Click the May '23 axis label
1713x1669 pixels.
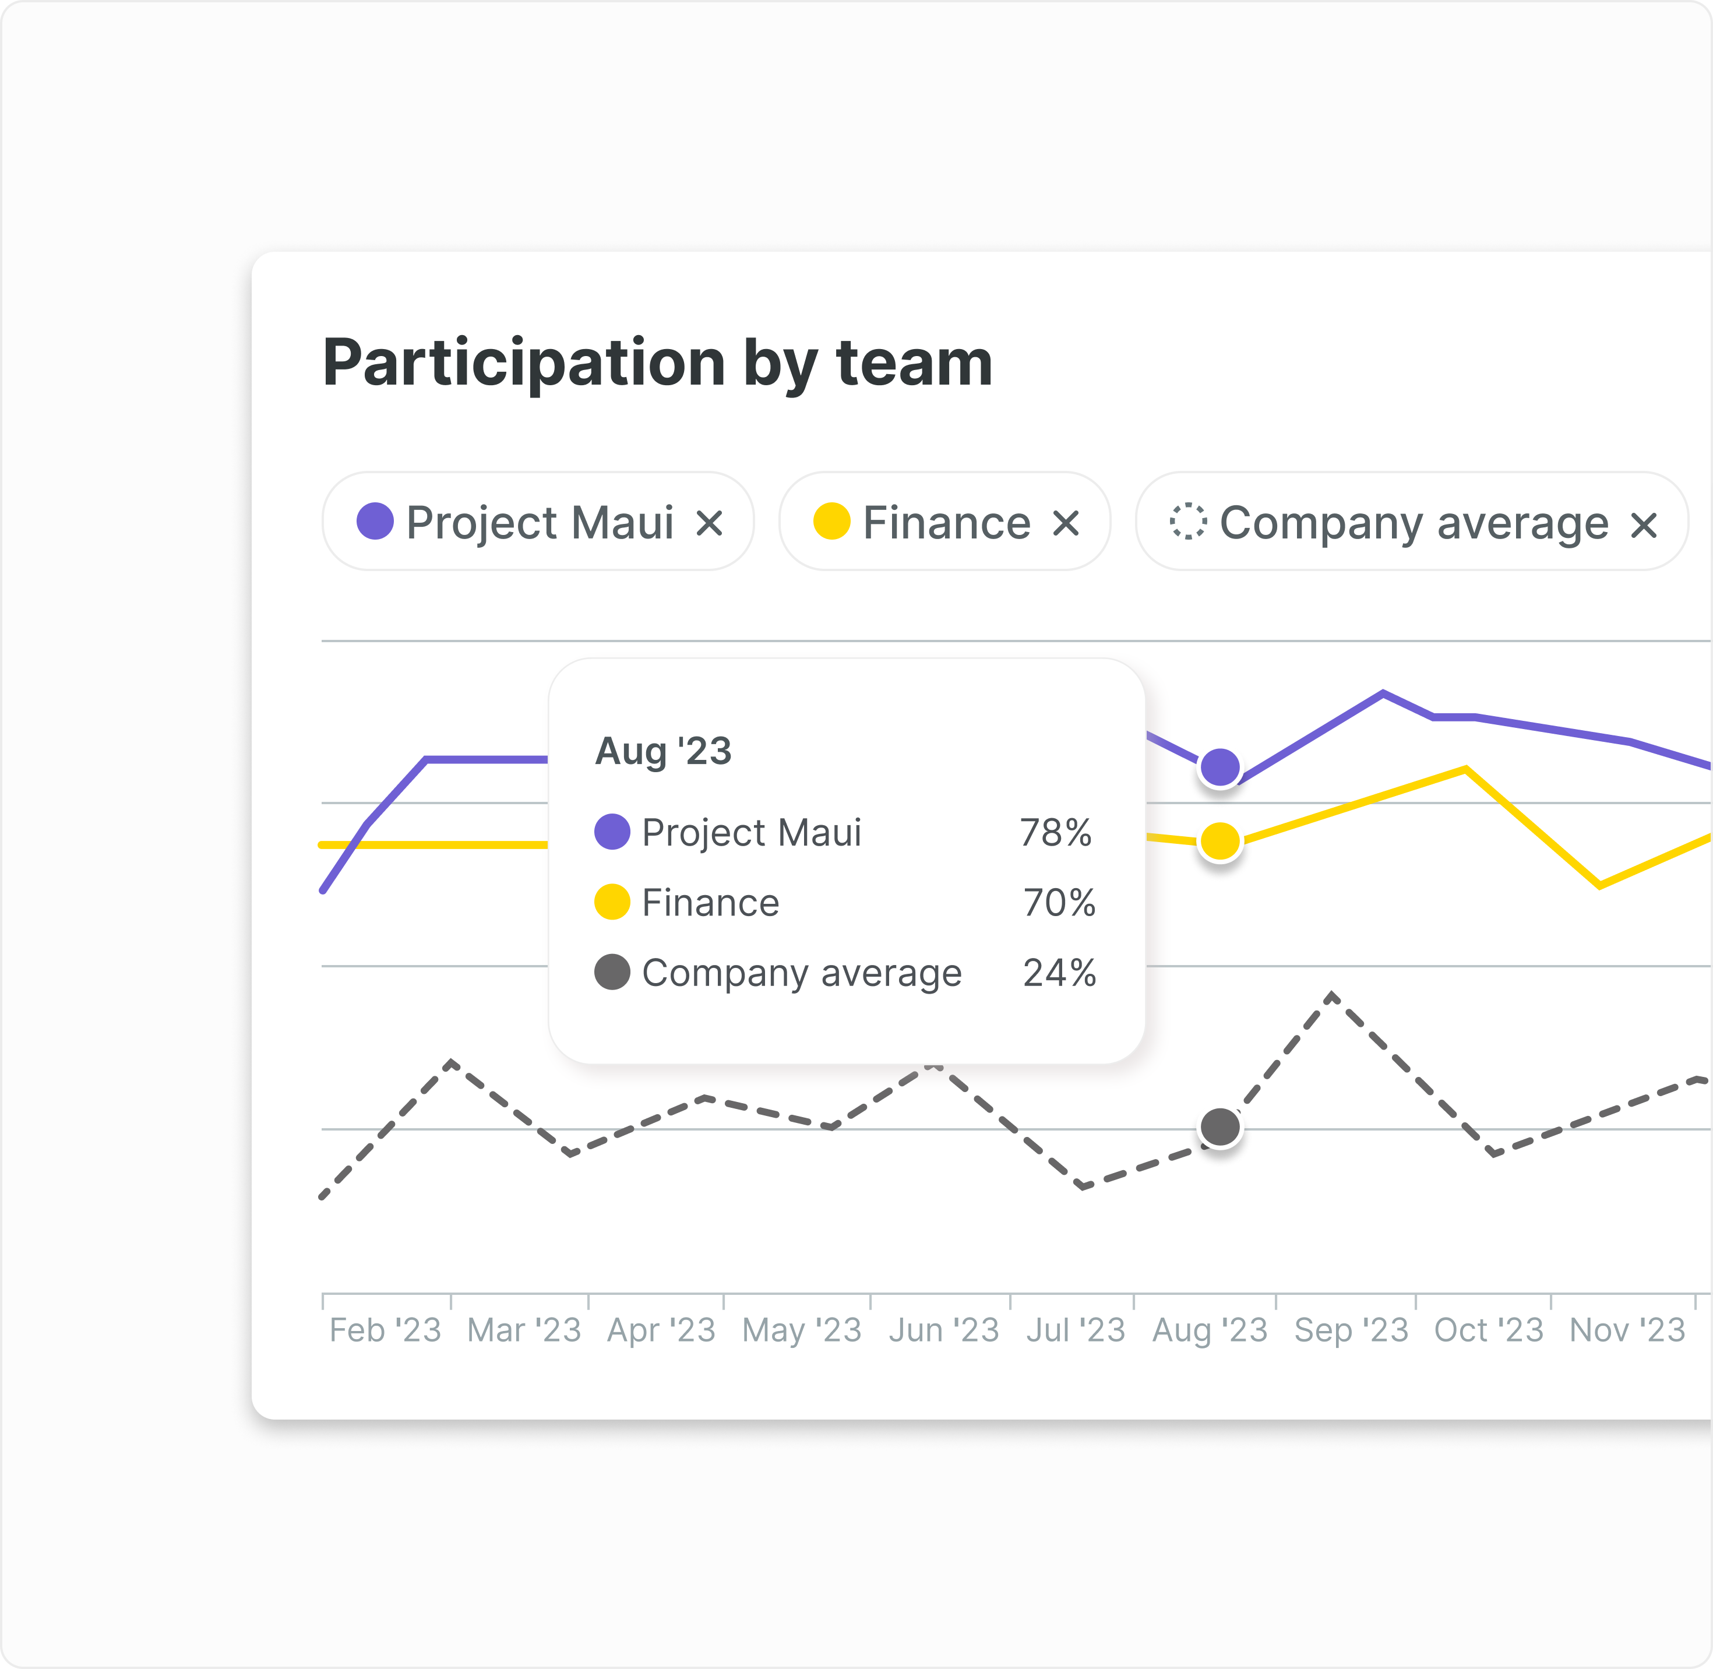click(x=802, y=1330)
